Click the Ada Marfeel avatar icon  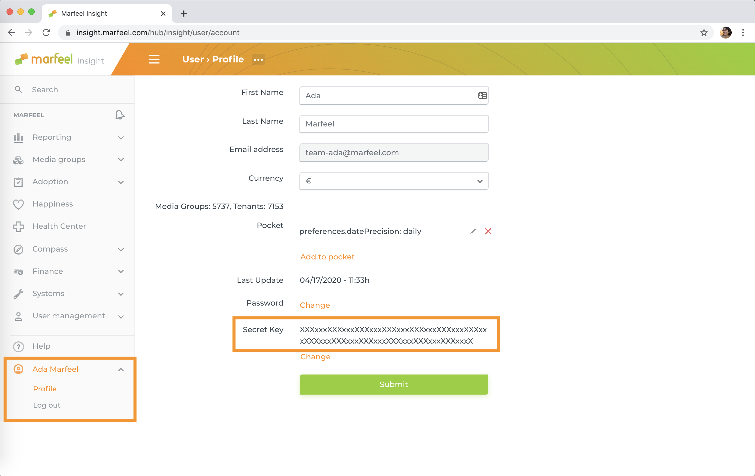pos(18,369)
